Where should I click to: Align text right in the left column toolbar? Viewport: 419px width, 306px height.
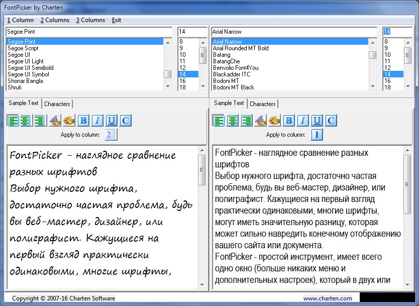(x=40, y=121)
